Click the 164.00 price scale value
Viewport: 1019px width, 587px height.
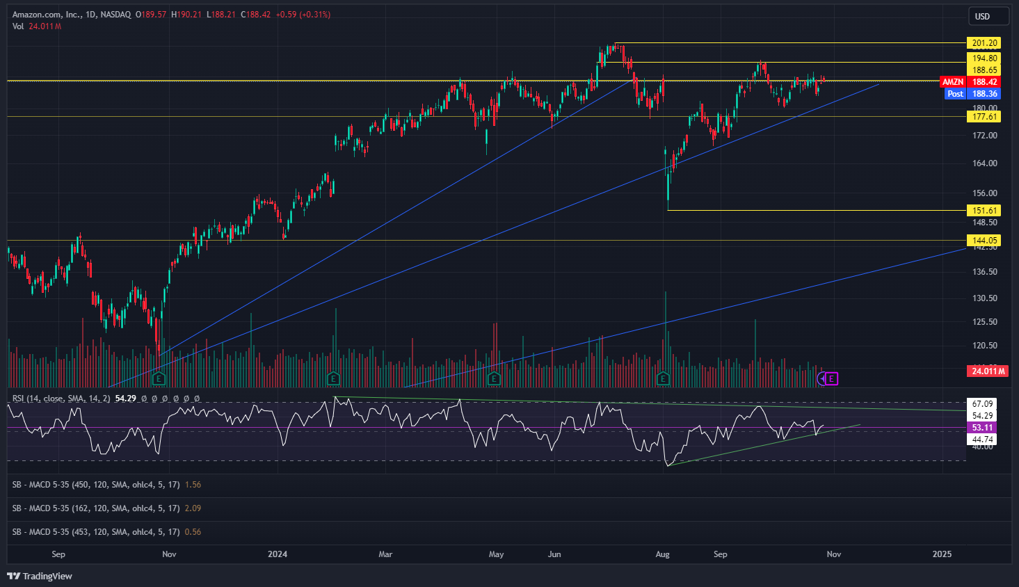click(985, 163)
